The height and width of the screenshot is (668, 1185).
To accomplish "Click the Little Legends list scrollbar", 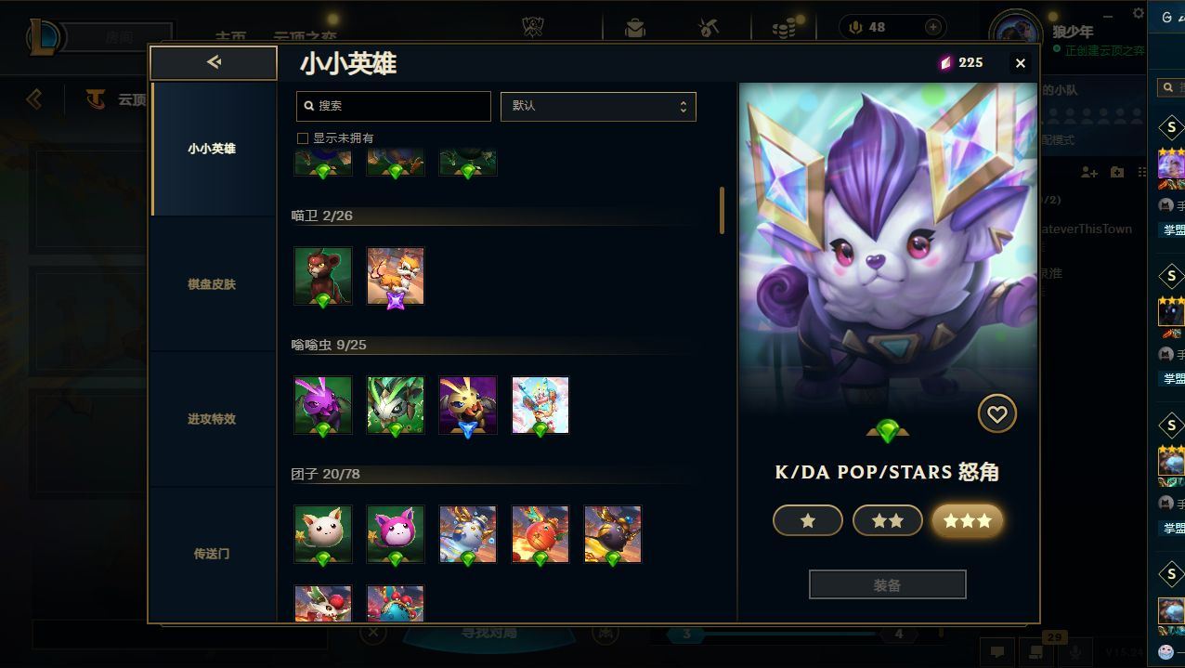I will pos(722,210).
